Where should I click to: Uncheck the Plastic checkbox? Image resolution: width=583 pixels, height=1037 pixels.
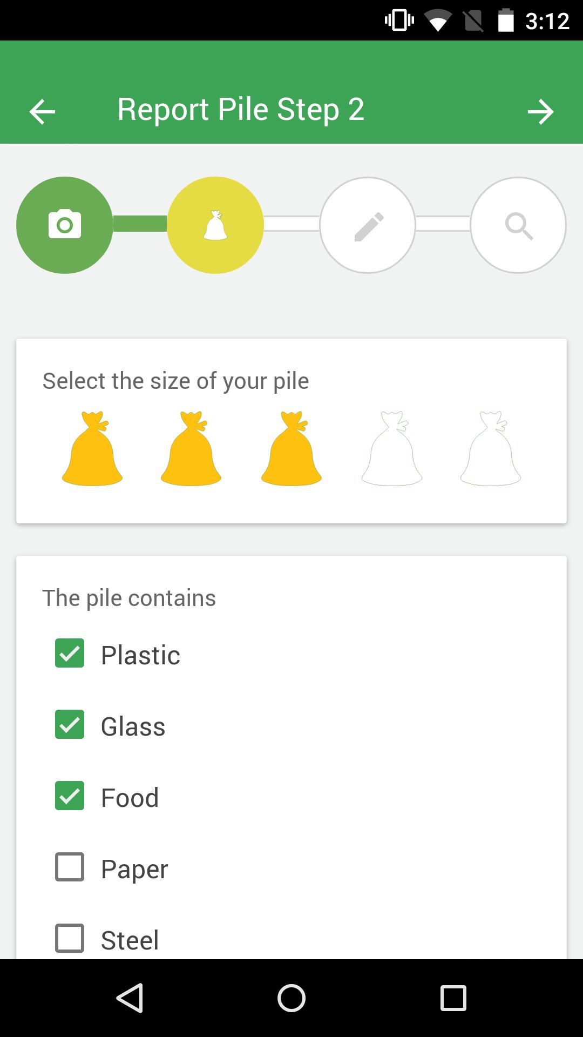(x=70, y=653)
